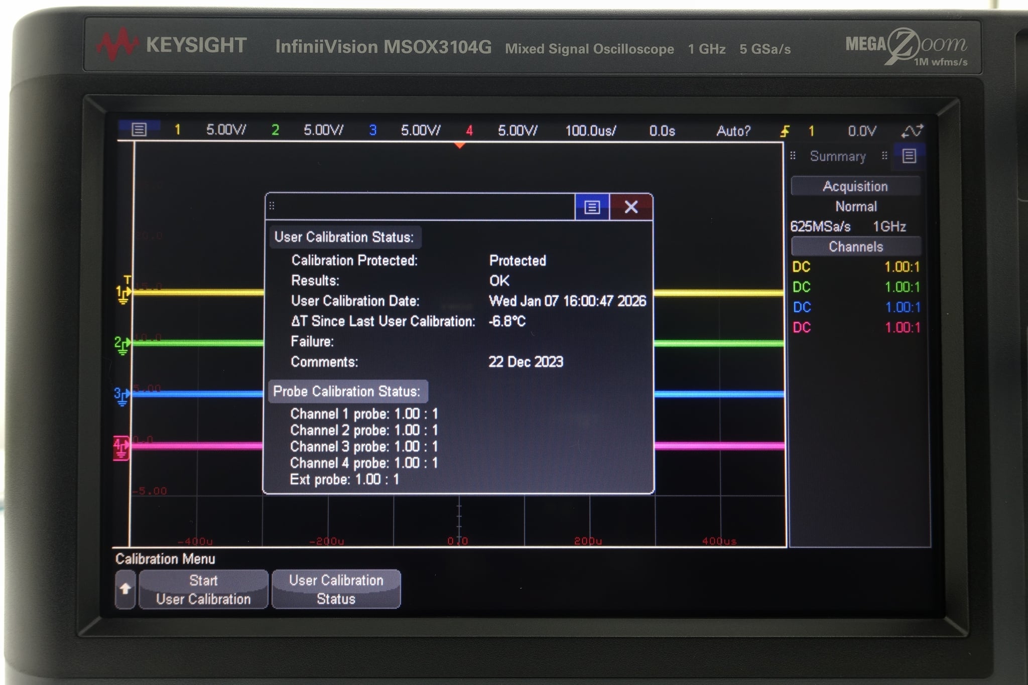This screenshot has height=685, width=1028.
Task: Click channel 3 ground level marker
Action: pos(122,396)
